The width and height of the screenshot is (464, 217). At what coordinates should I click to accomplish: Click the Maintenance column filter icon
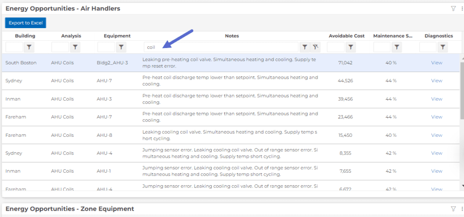397,47
